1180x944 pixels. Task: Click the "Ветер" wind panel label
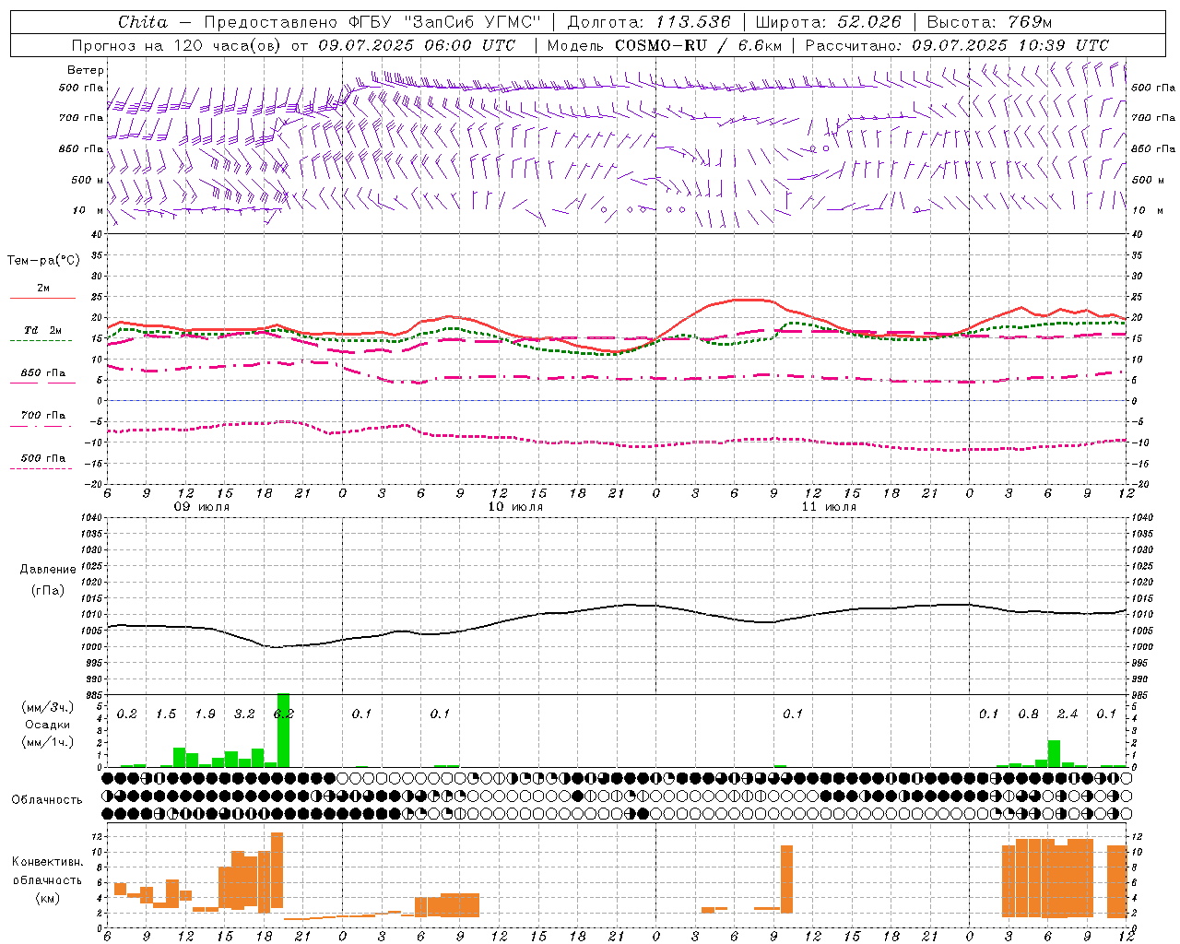click(x=86, y=70)
